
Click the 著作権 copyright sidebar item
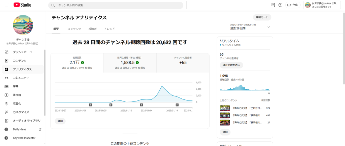(17, 95)
